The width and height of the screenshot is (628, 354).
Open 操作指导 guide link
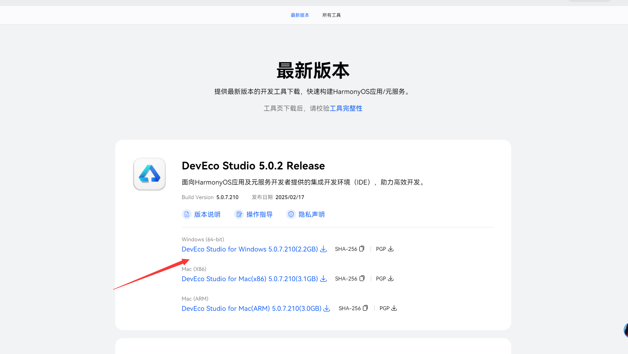click(259, 215)
